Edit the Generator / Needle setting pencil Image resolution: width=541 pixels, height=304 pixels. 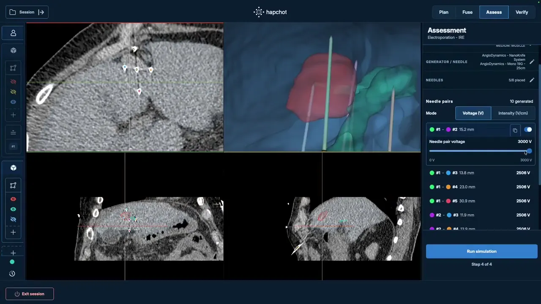tap(532, 62)
